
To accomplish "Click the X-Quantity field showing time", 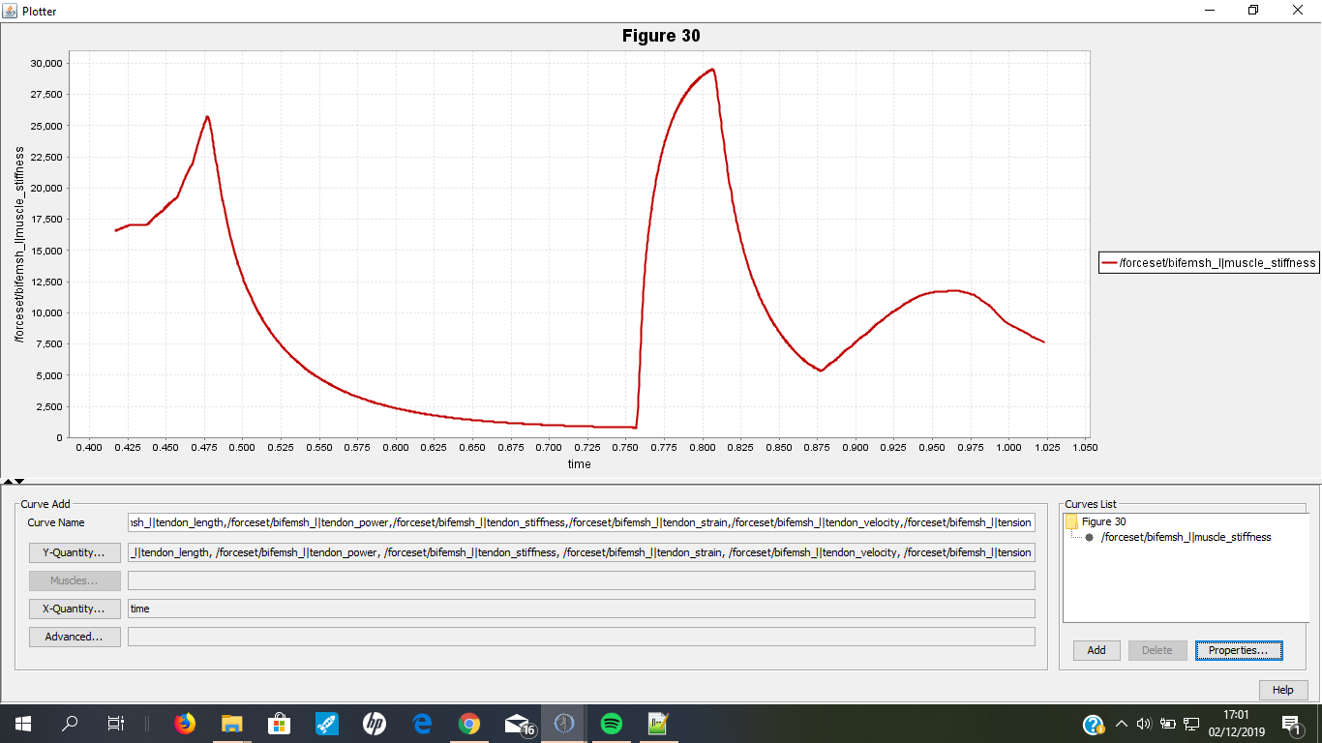I will [581, 609].
